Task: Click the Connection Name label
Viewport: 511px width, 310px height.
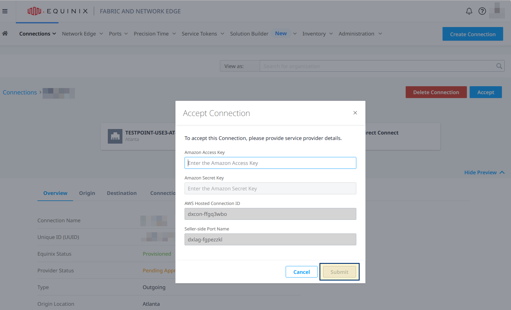Action: [59, 220]
